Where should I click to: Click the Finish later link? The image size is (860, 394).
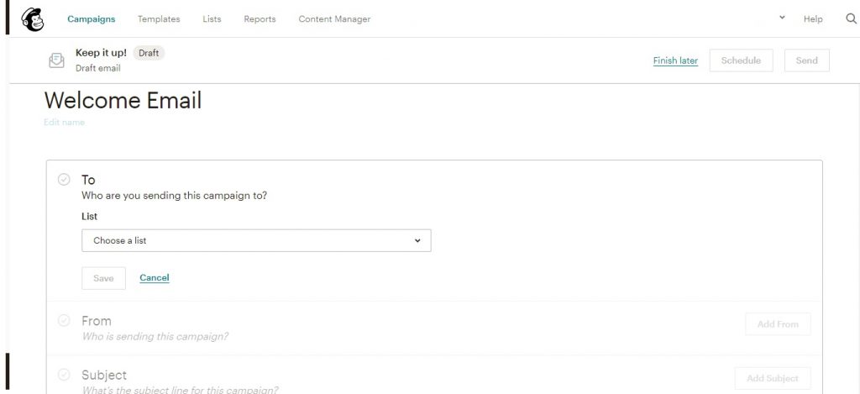coord(675,60)
